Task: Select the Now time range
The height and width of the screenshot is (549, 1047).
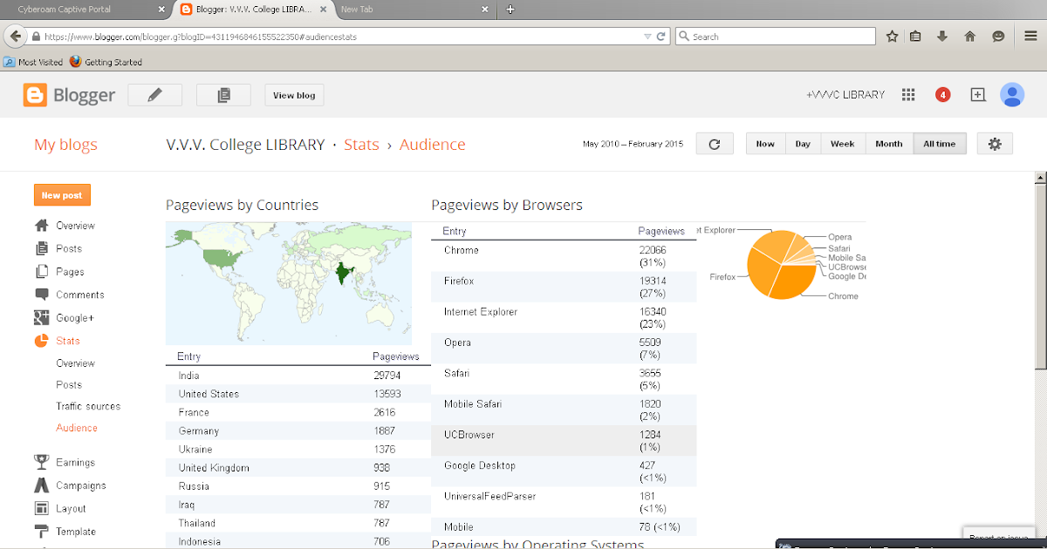Action: (765, 144)
